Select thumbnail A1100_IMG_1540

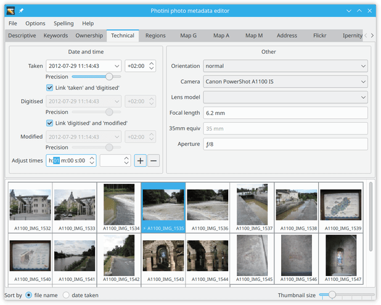pos(30,259)
